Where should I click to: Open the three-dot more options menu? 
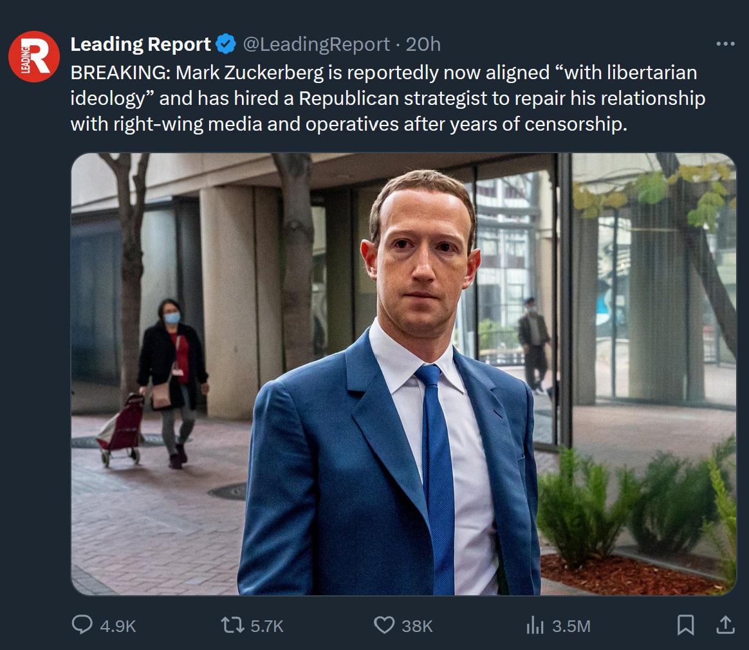(x=725, y=44)
